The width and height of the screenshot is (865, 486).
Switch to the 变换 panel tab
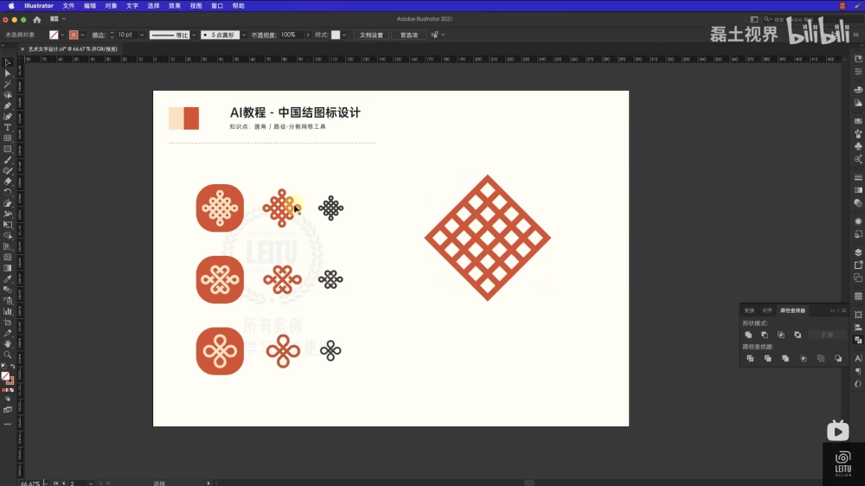[x=749, y=310]
